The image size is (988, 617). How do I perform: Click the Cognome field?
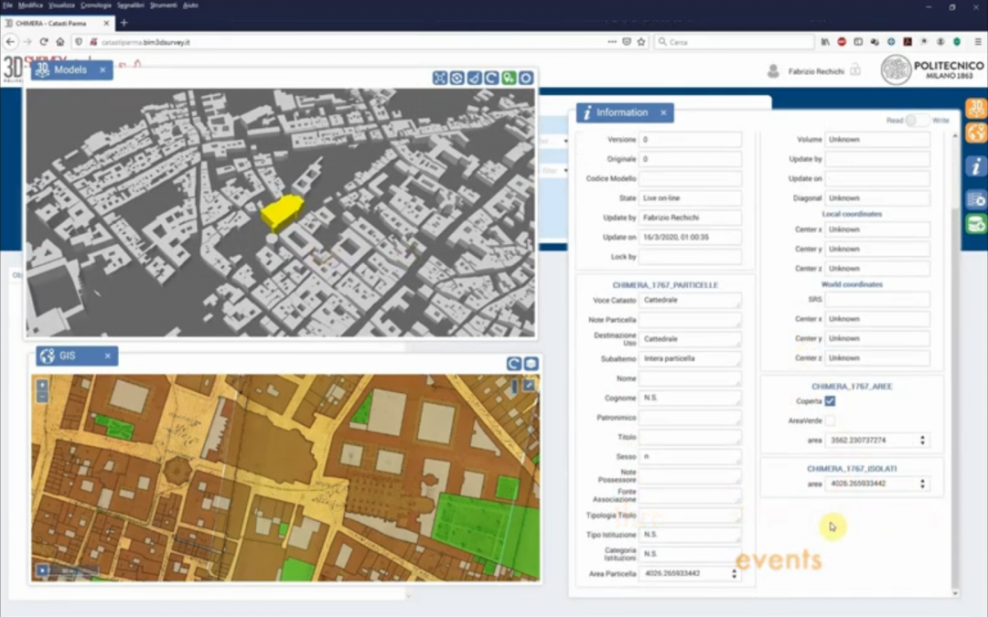click(x=690, y=398)
